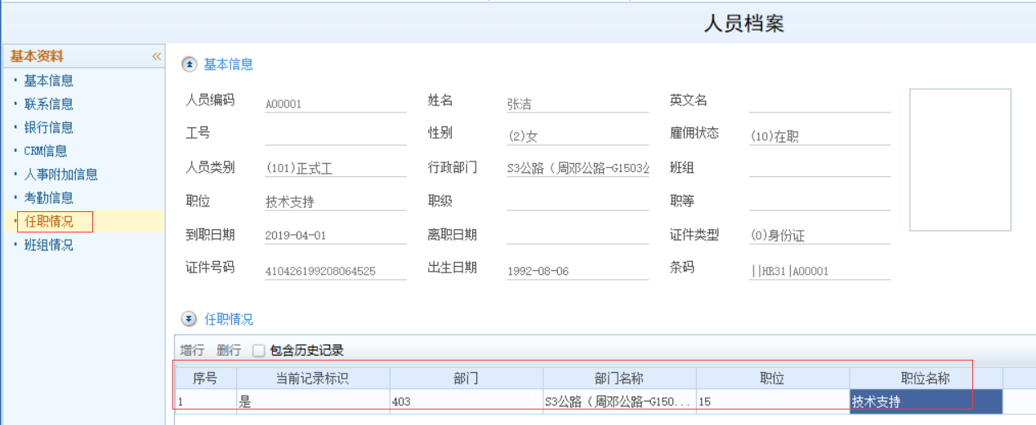
Task: Click the 人员编码 field showing A00001
Action: tap(335, 104)
